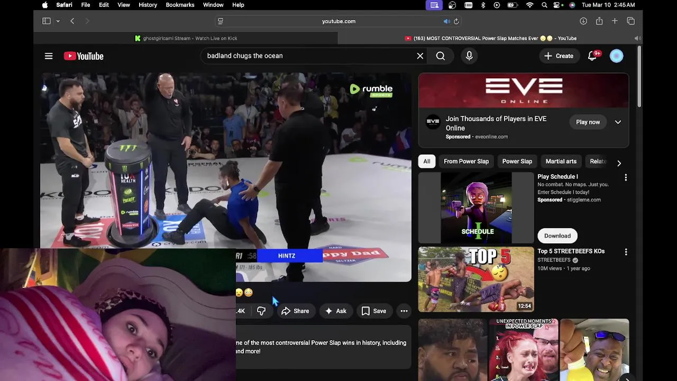Open Spotlight search in menu bar
Viewport: 677px width, 381px height.
544,5
